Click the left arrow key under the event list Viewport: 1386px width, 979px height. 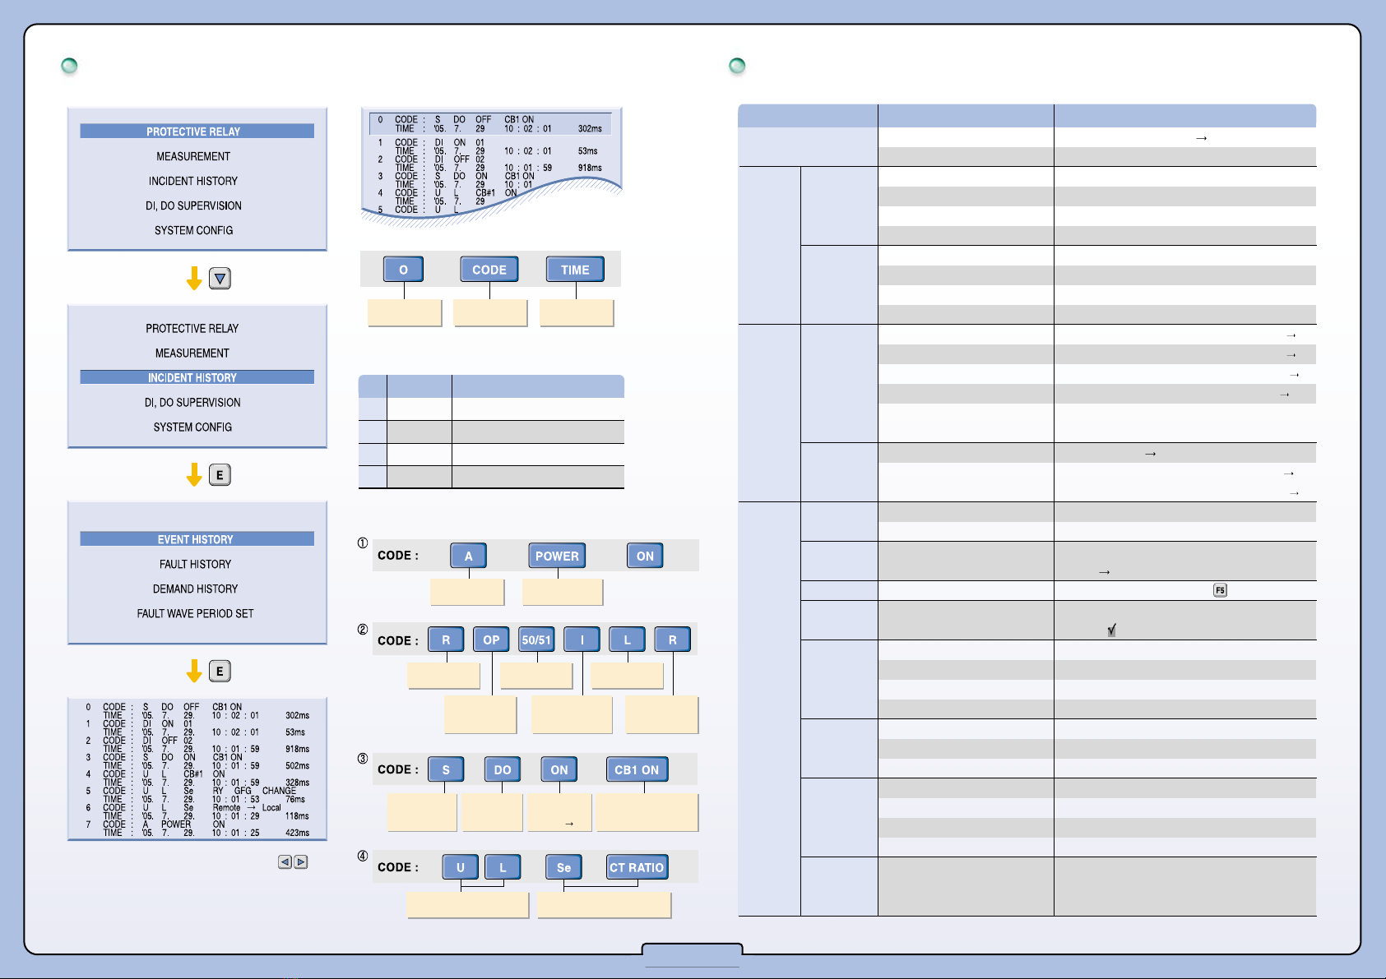285,862
